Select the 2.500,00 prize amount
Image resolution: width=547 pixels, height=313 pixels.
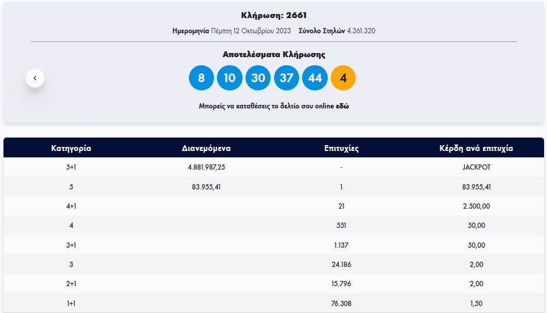click(x=476, y=206)
